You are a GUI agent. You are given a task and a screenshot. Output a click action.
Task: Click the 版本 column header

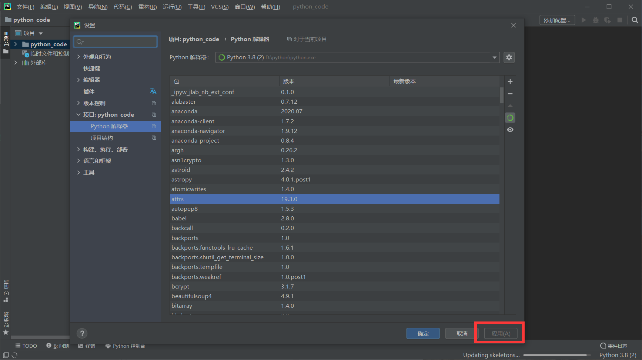coord(335,81)
